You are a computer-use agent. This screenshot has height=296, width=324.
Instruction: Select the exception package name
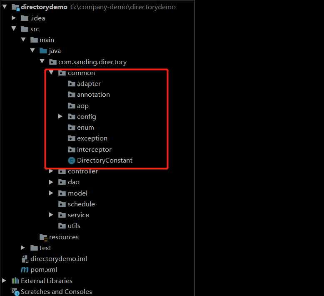92,138
